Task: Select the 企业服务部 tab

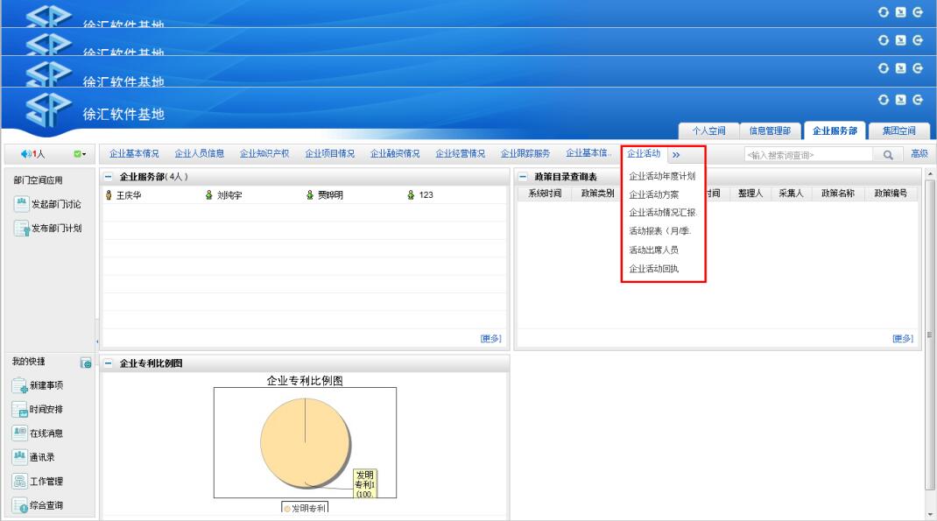Action: [835, 130]
